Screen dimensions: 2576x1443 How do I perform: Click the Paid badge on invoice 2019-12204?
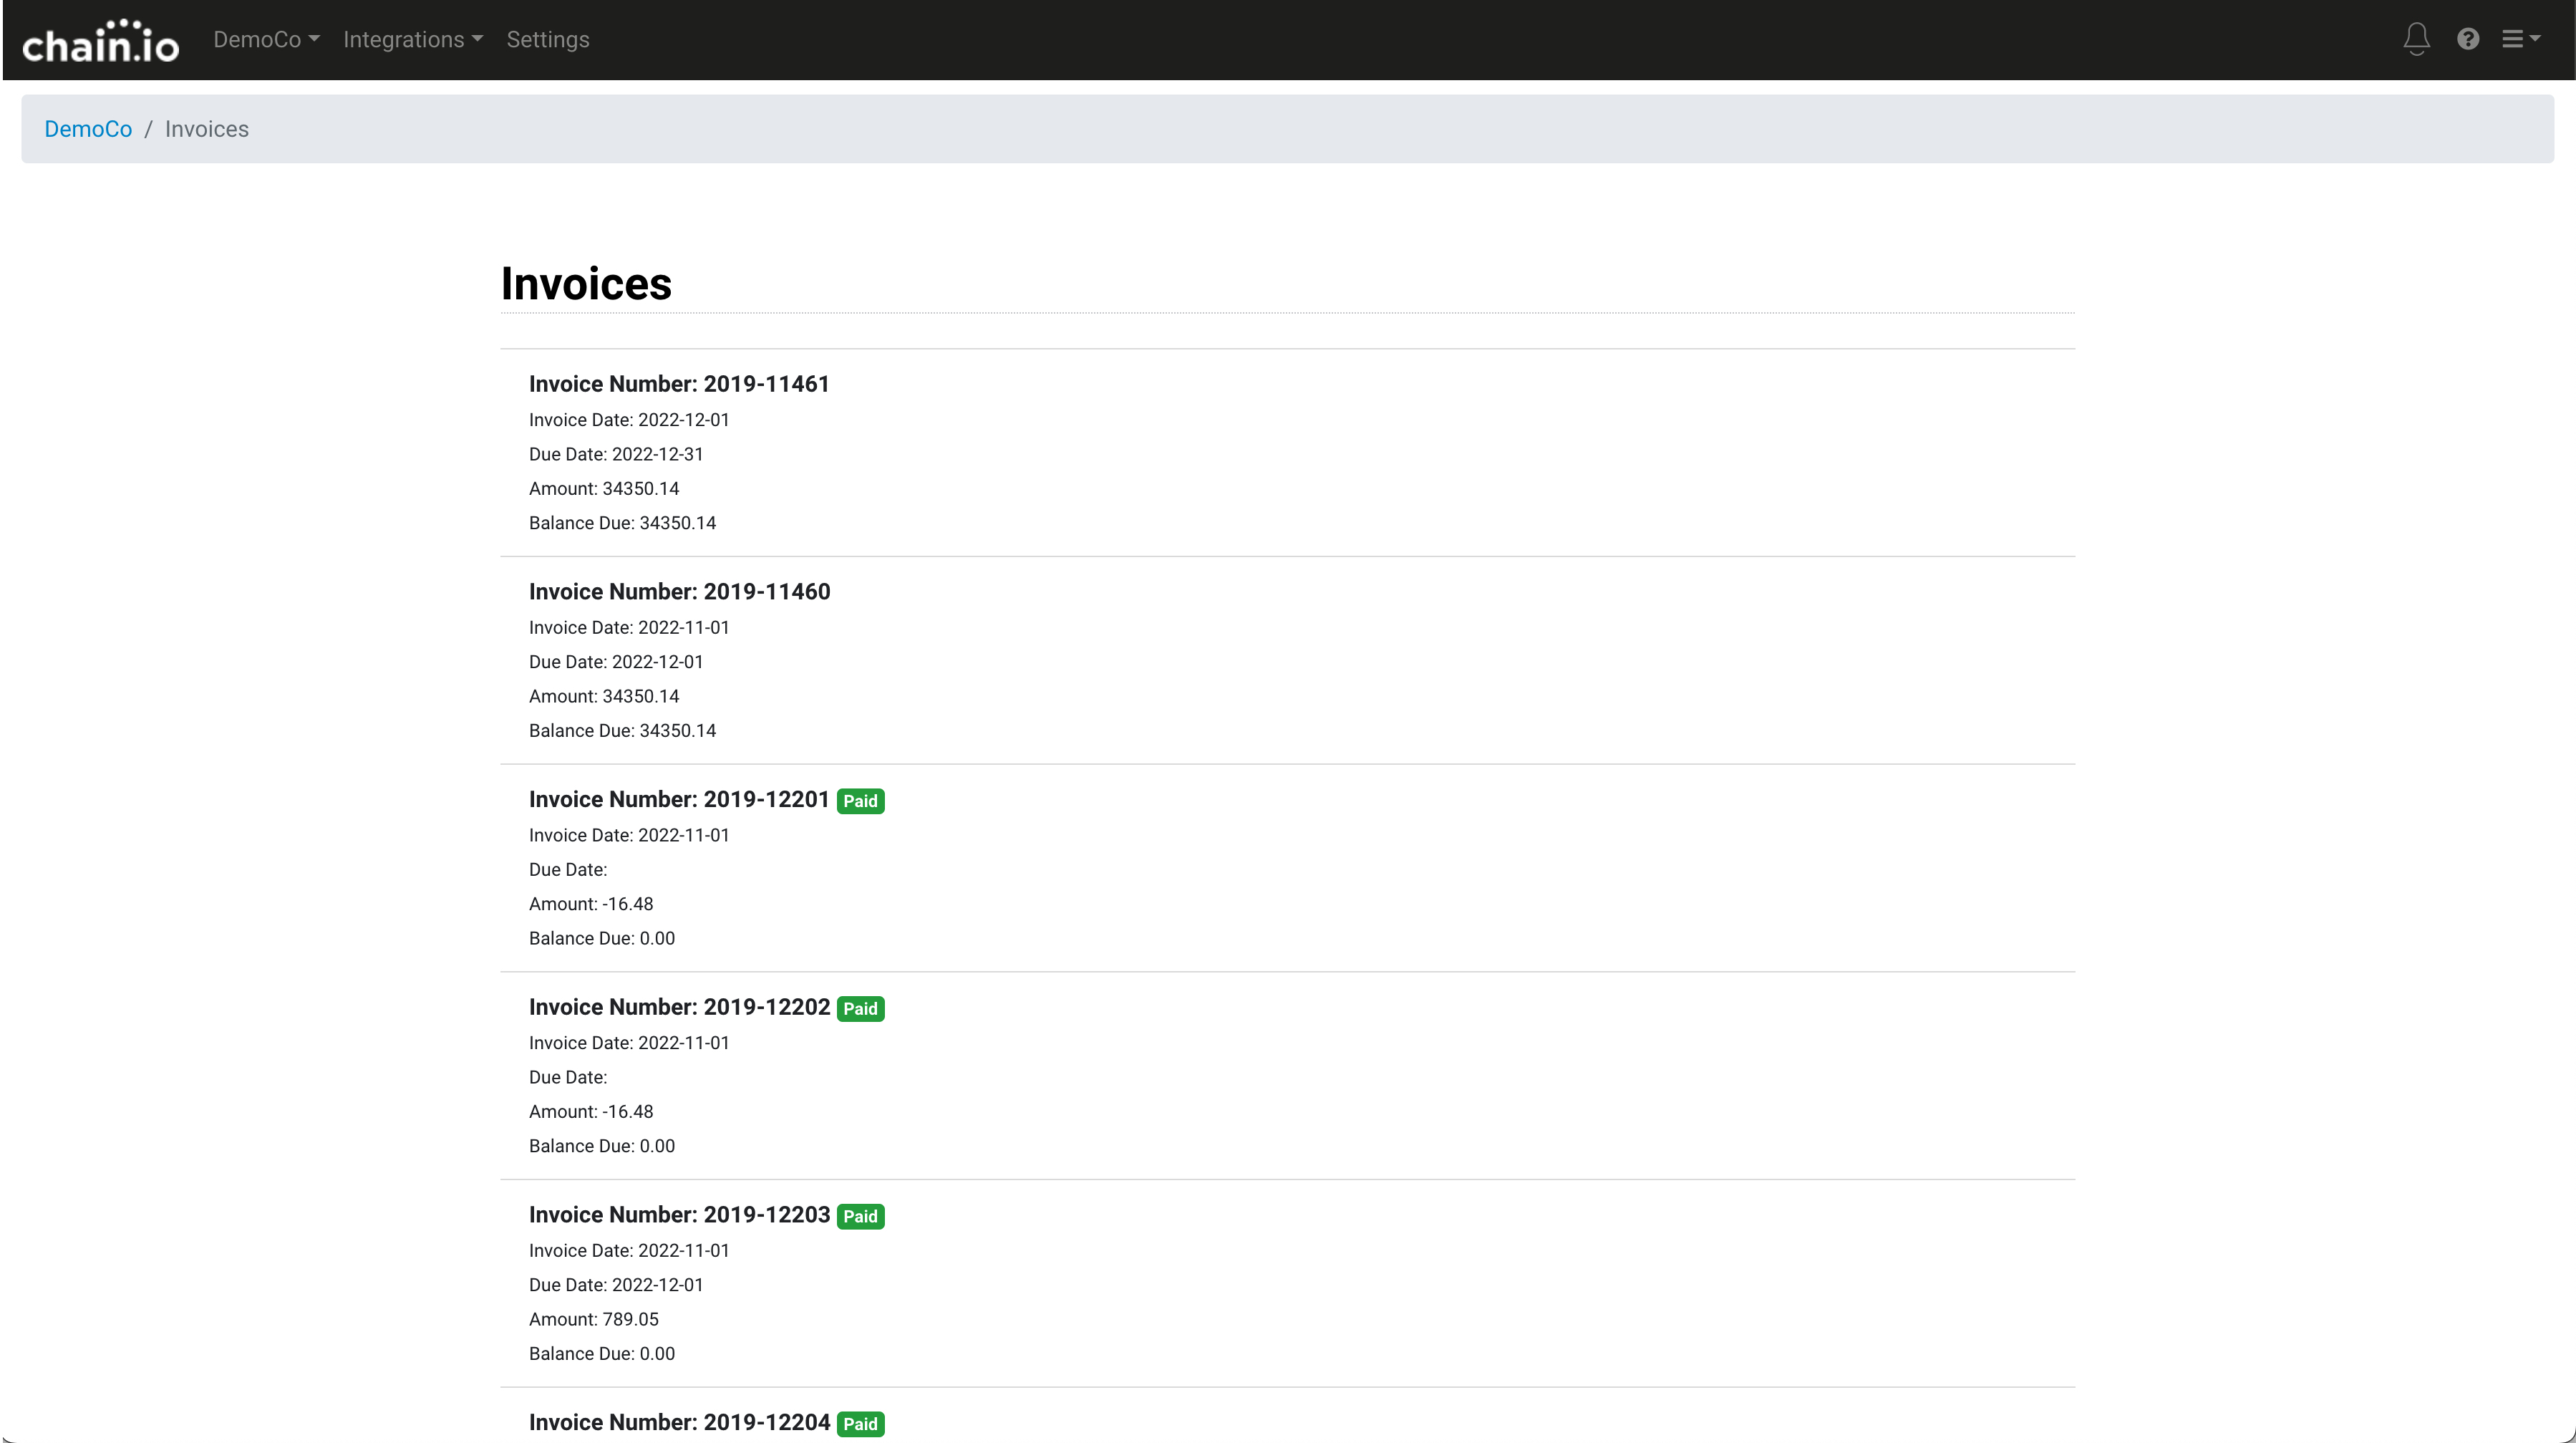[x=860, y=1424]
